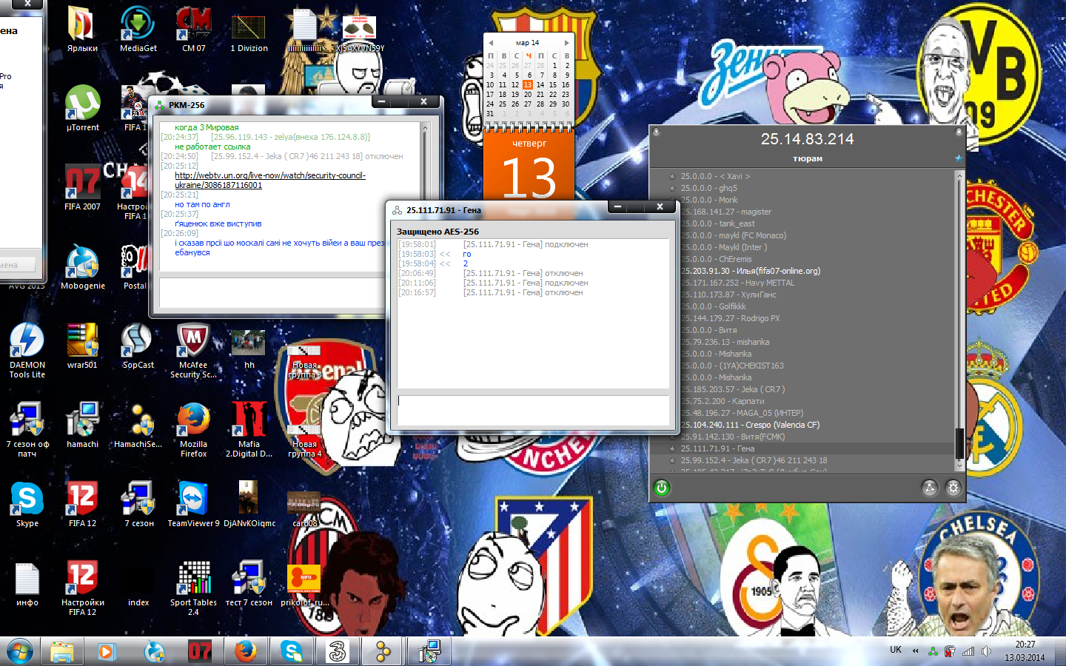
Task: Open DJANvKOiqmc image on desktop
Action: coord(249,504)
